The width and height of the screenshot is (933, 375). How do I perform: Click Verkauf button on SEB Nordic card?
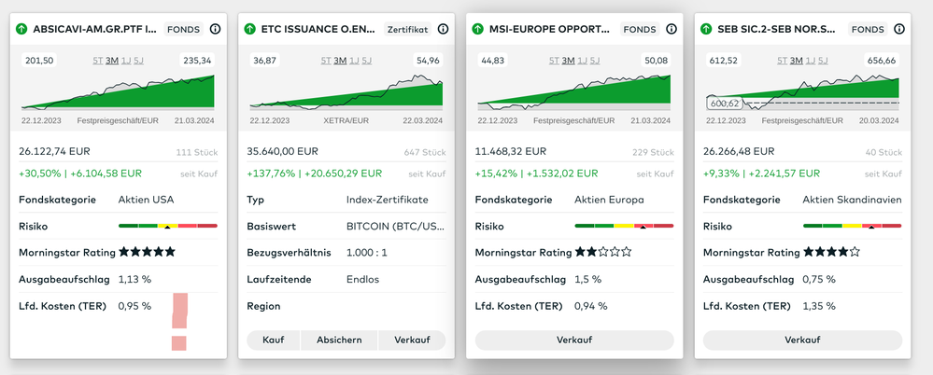(802, 340)
